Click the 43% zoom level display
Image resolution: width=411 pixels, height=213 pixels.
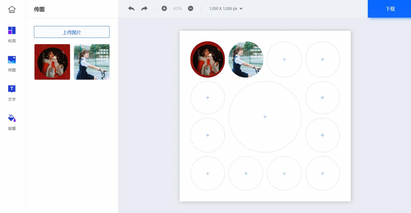coord(177,9)
